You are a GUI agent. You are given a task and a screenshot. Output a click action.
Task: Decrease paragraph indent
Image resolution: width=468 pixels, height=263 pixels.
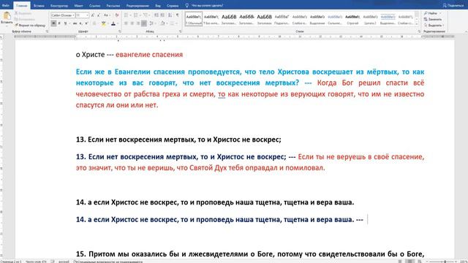pos(156,15)
